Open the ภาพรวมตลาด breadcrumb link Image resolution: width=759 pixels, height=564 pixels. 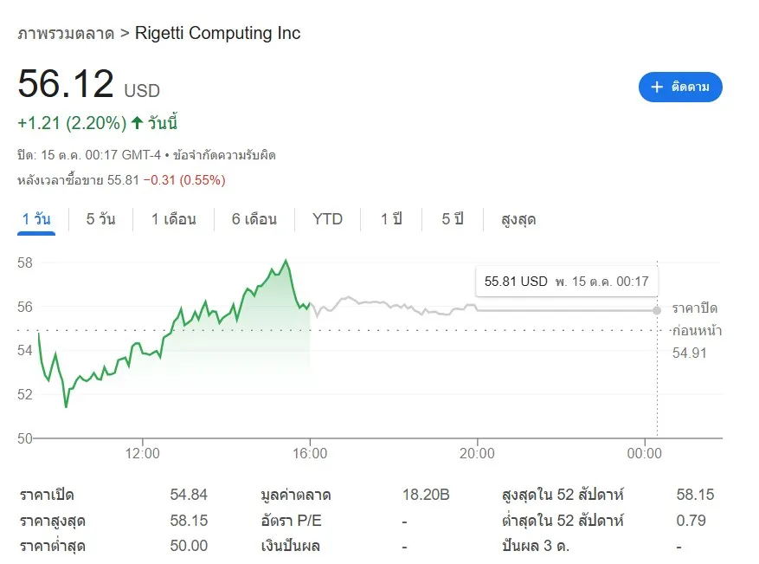pyautogui.click(x=66, y=34)
